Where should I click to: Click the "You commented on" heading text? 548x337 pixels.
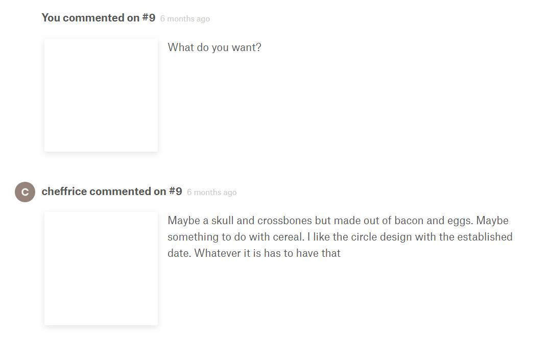pyautogui.click(x=90, y=18)
